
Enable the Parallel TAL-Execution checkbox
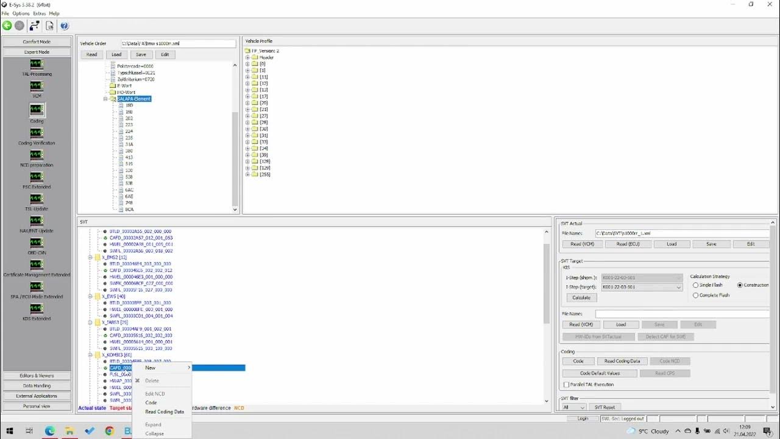(566, 385)
